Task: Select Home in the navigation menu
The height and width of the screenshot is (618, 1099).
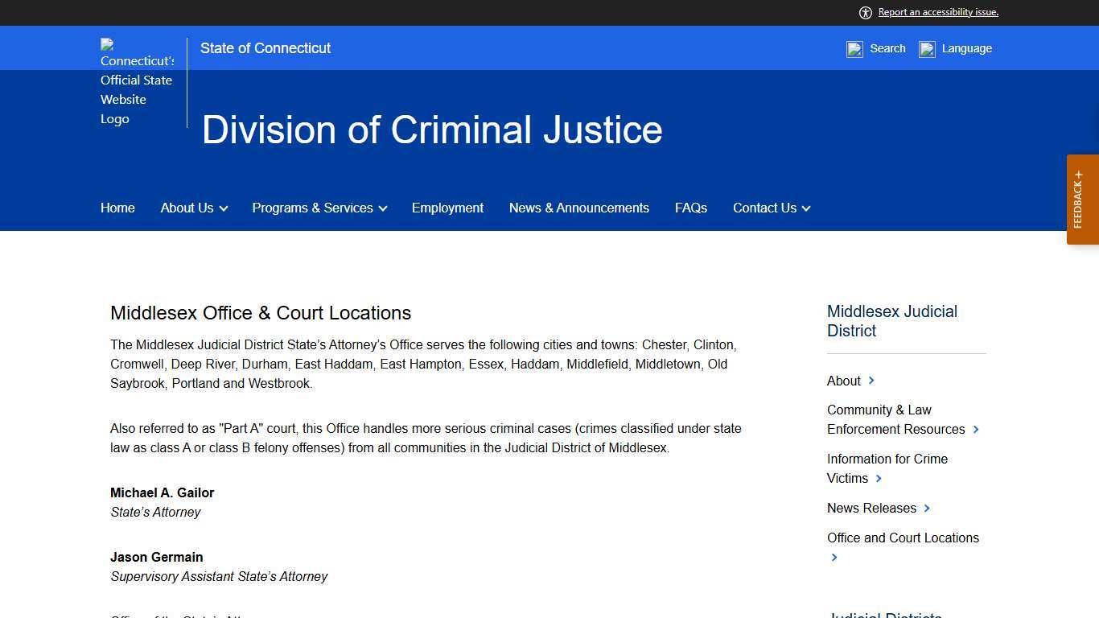Action: (117, 208)
